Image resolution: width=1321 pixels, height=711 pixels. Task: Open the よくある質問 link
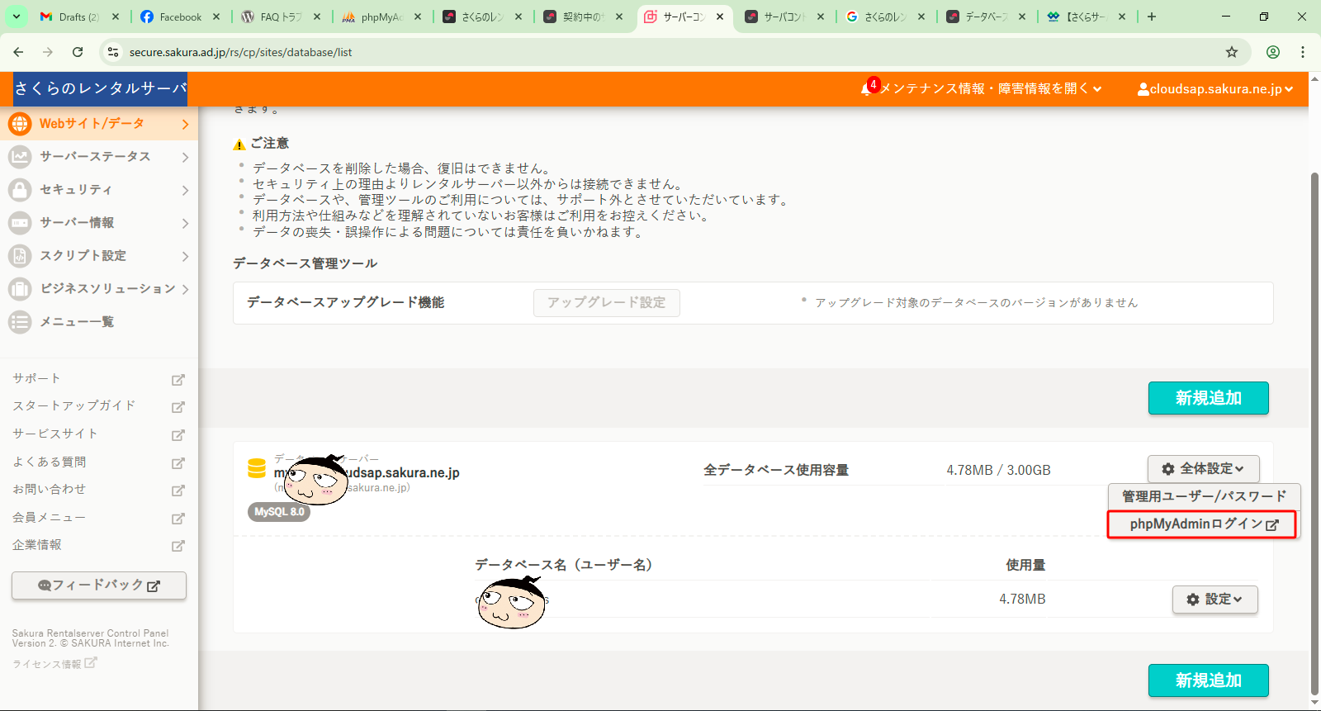49,462
